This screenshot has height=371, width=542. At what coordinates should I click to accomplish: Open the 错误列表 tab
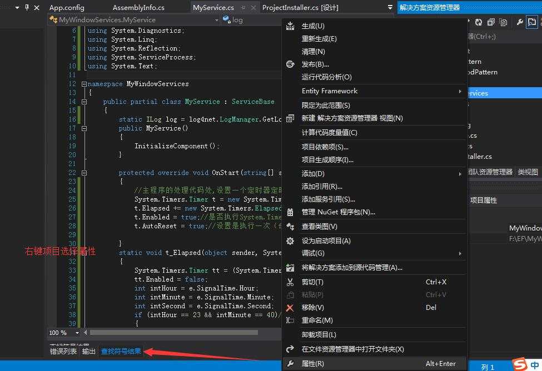coord(63,352)
